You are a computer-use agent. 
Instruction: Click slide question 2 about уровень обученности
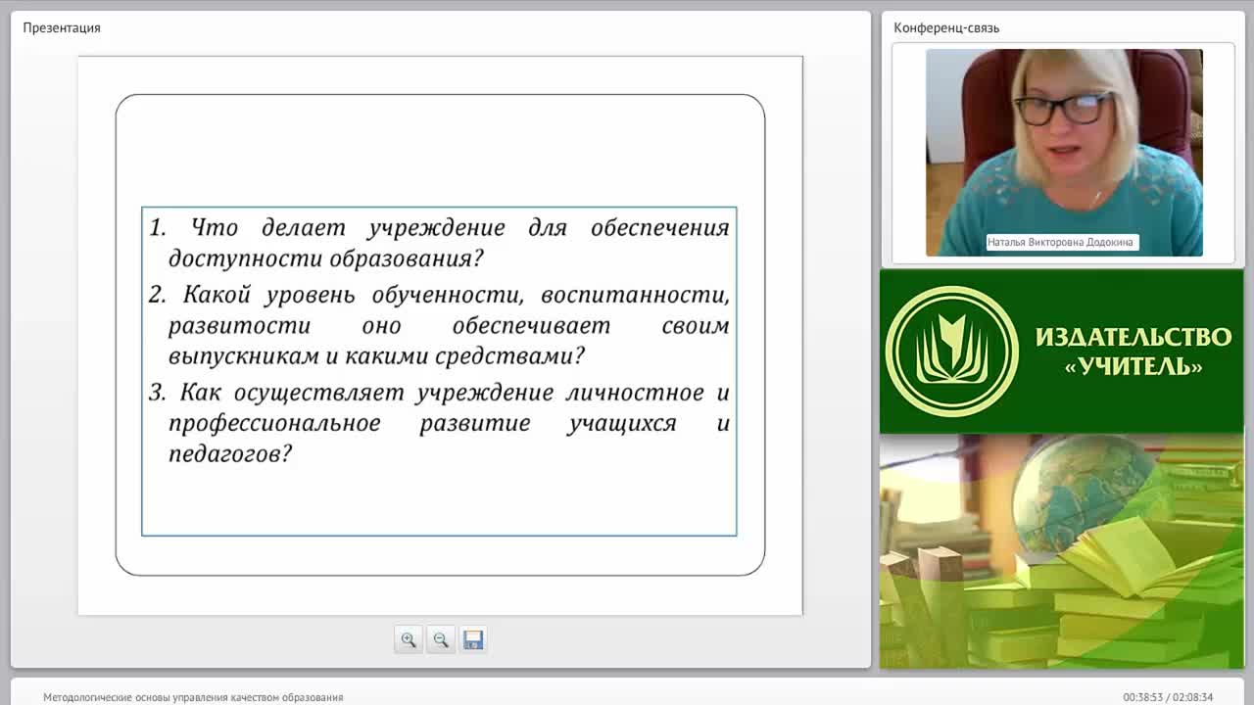tap(439, 325)
